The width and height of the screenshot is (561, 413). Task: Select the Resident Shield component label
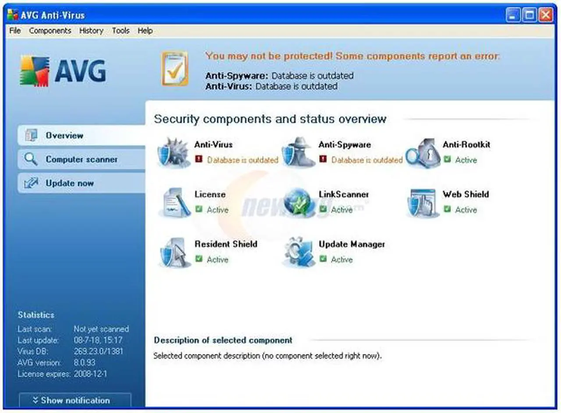[x=226, y=244]
